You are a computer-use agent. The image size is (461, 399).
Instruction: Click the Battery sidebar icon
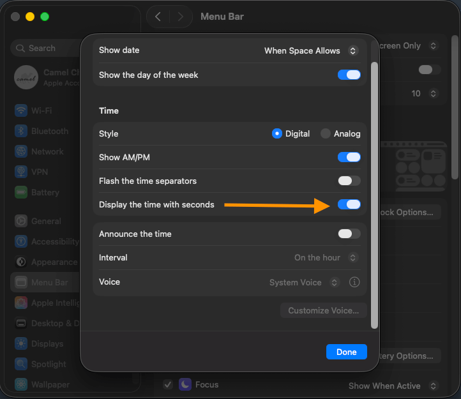(x=21, y=192)
